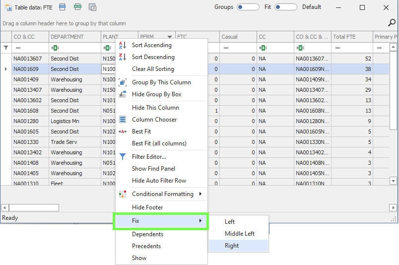399x265 pixels.
Task: Open the PERM column filter dropdown arrow
Action: (x=170, y=37)
